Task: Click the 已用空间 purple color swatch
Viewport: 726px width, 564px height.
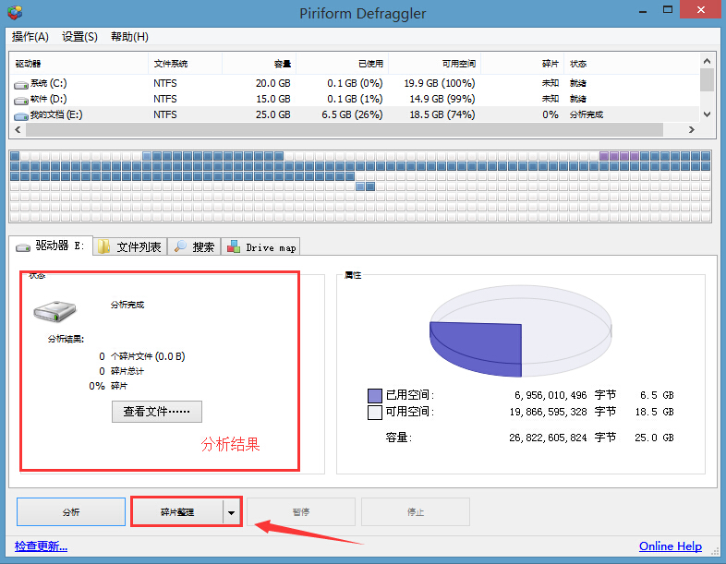Action: click(375, 396)
